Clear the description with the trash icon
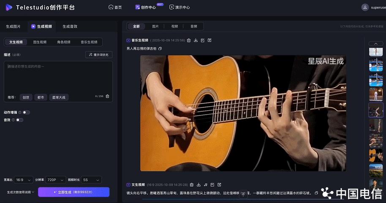 pyautogui.click(x=107, y=96)
